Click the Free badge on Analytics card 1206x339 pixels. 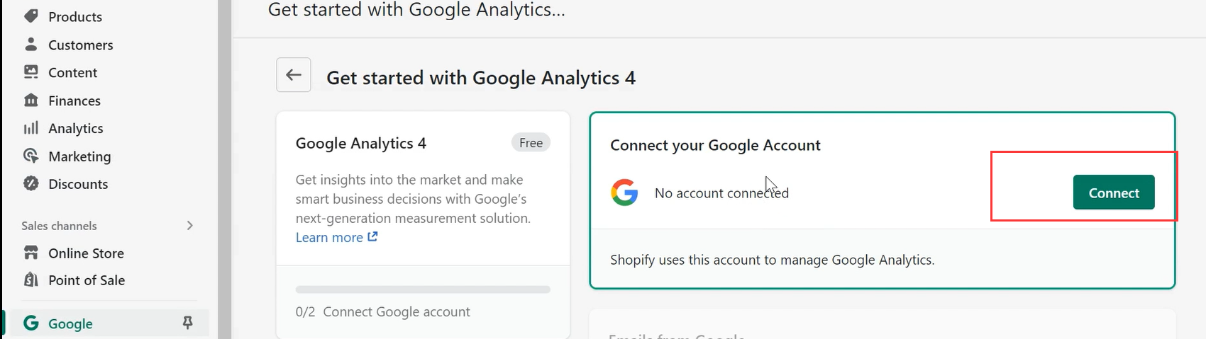[x=531, y=143]
